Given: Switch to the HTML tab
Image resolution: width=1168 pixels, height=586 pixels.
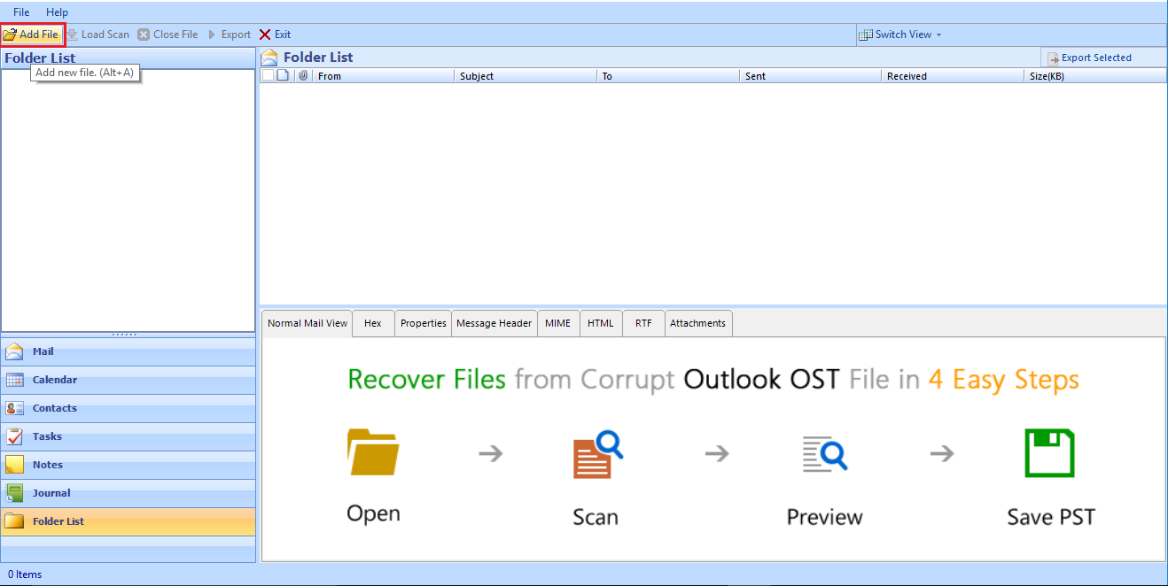Looking at the screenshot, I should click(601, 323).
